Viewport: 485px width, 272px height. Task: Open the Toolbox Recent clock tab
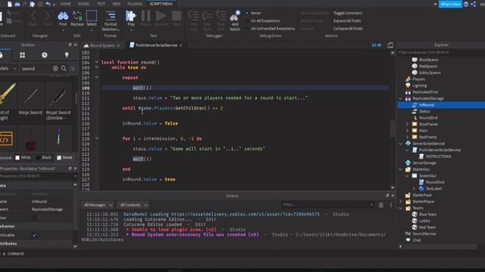click(x=45, y=55)
